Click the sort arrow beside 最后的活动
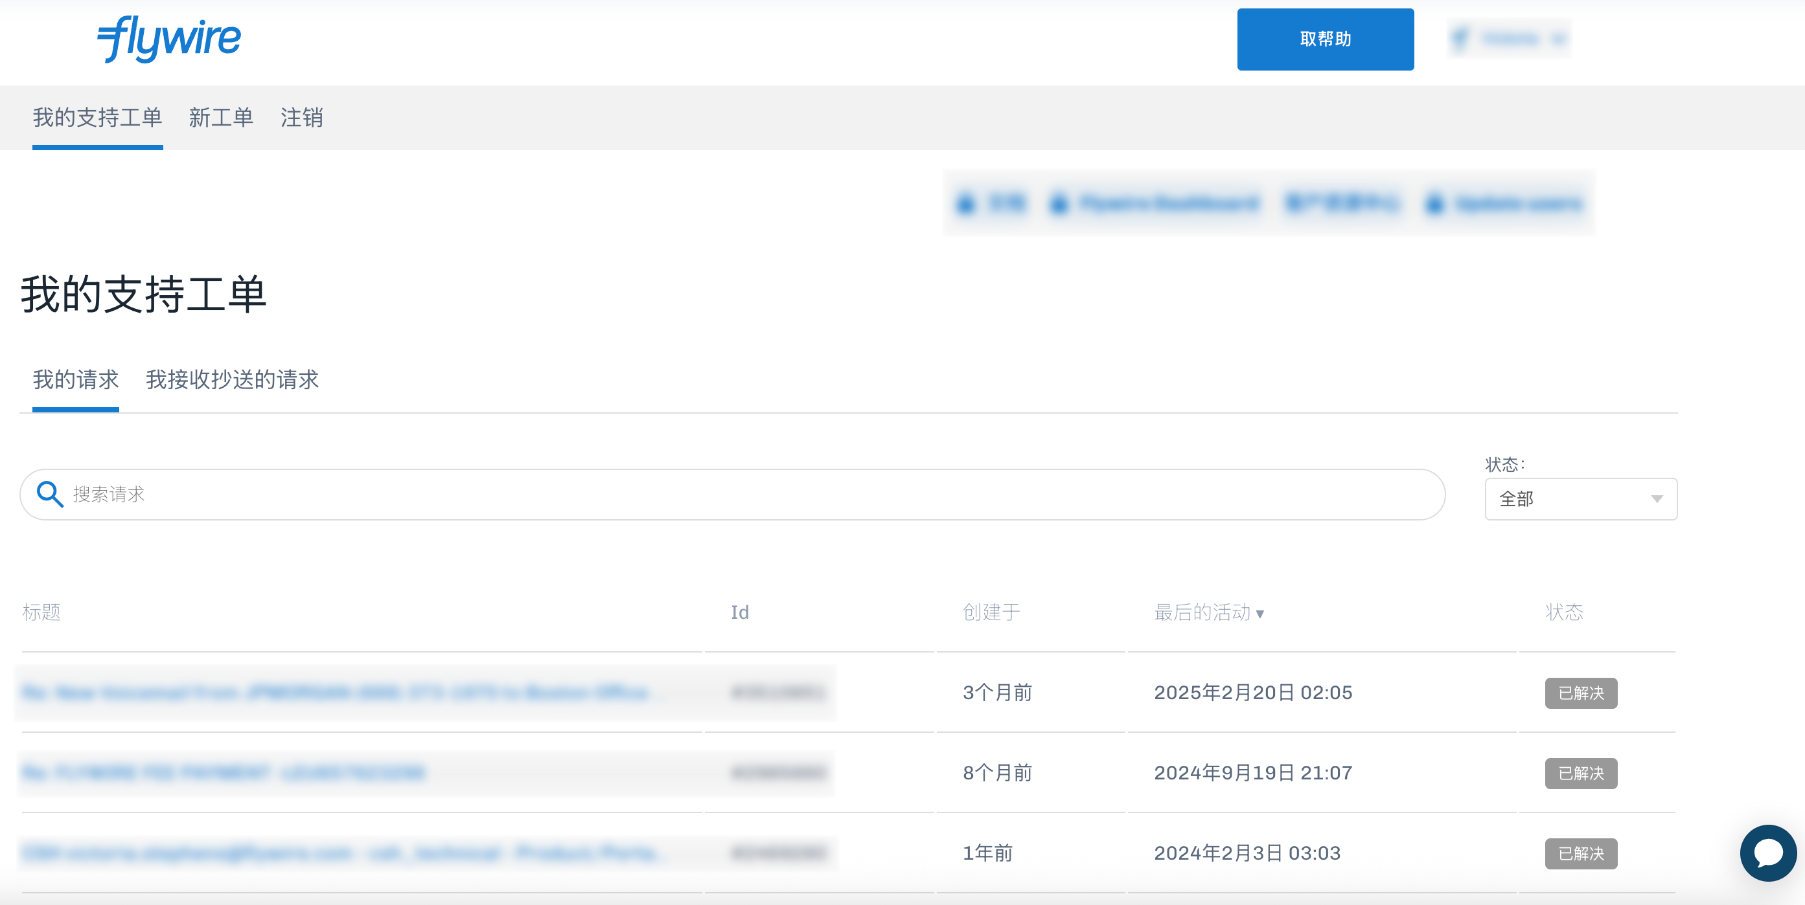Image resolution: width=1805 pixels, height=905 pixels. tap(1260, 614)
